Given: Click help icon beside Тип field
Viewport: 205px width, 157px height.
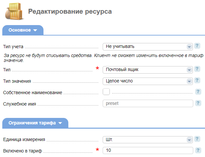Looking at the screenshot, I should click(x=197, y=69).
